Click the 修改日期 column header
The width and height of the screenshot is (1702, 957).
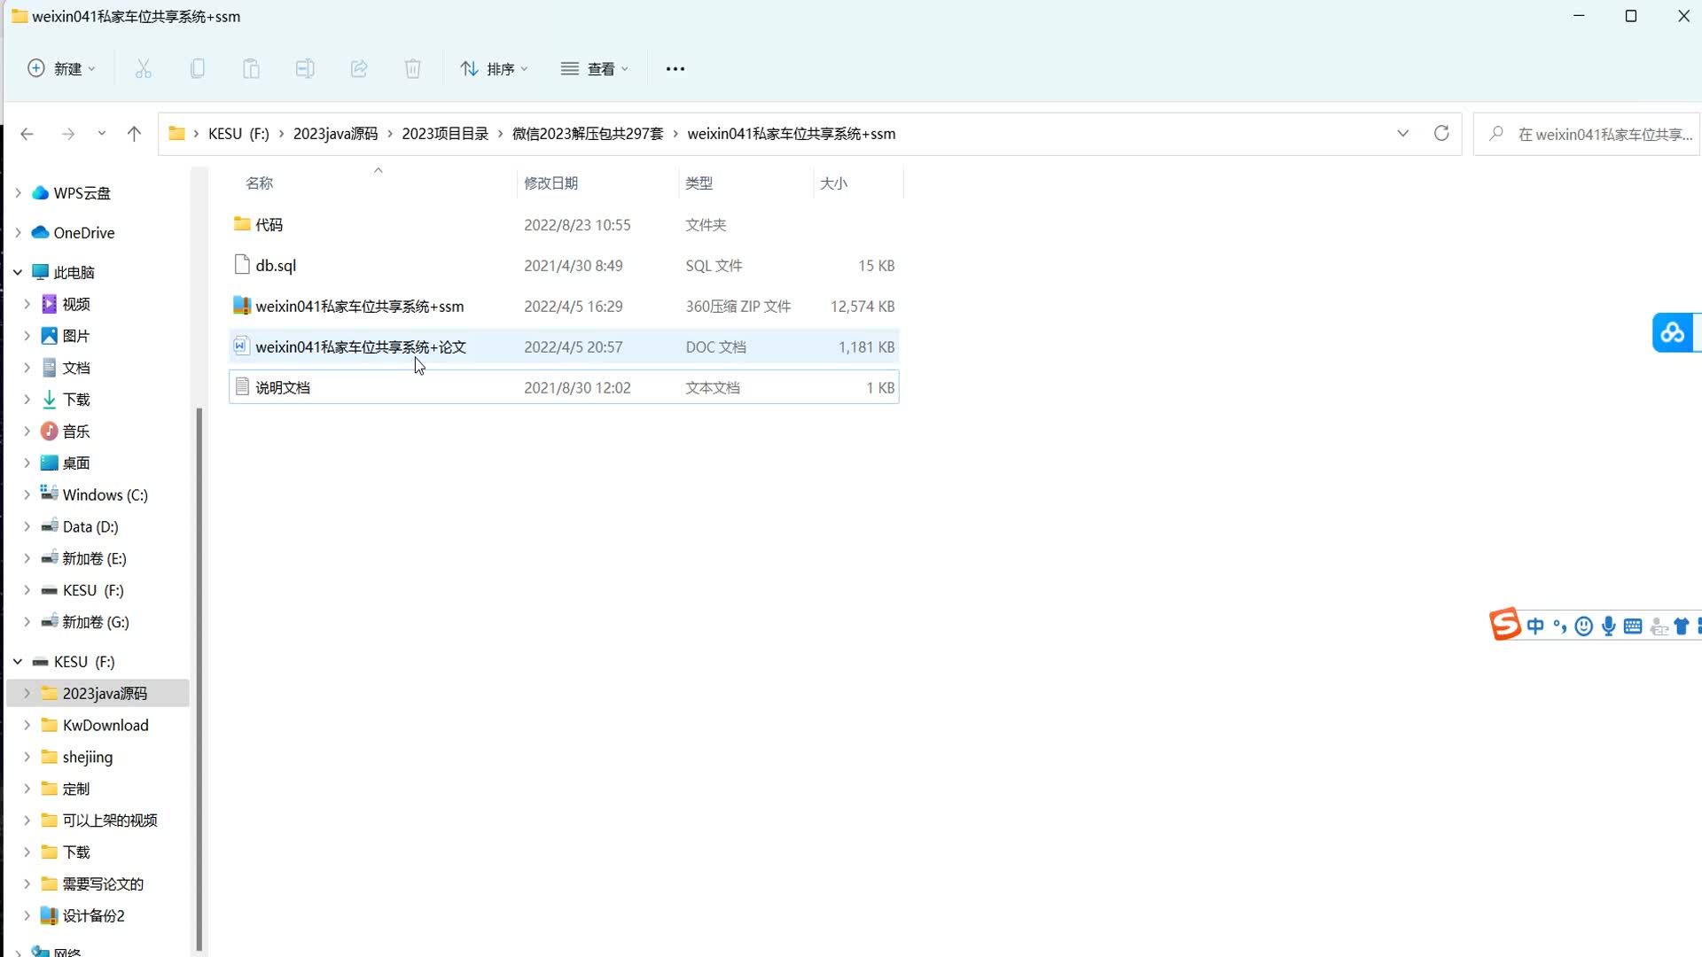(550, 183)
